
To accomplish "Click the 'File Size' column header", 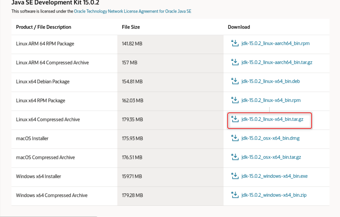I will pyautogui.click(x=131, y=27).
